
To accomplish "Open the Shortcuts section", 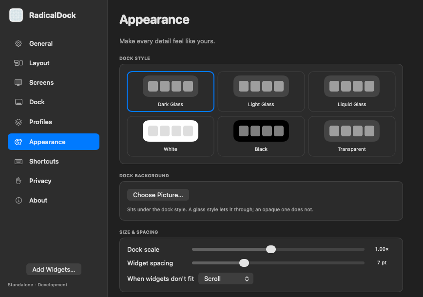I will (54, 162).
